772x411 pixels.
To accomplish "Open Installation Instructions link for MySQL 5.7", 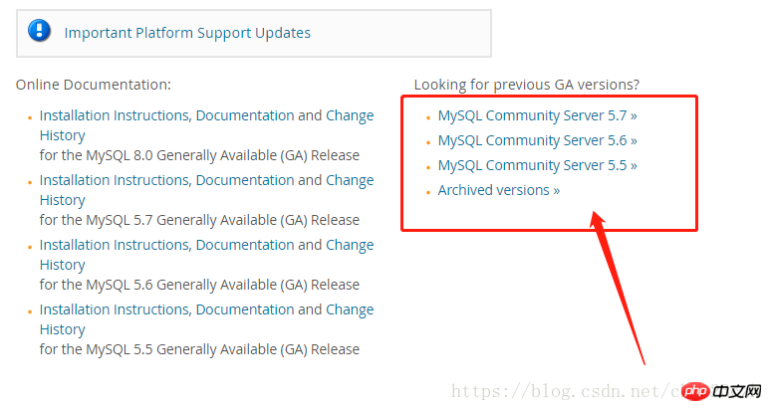I will tap(206, 180).
